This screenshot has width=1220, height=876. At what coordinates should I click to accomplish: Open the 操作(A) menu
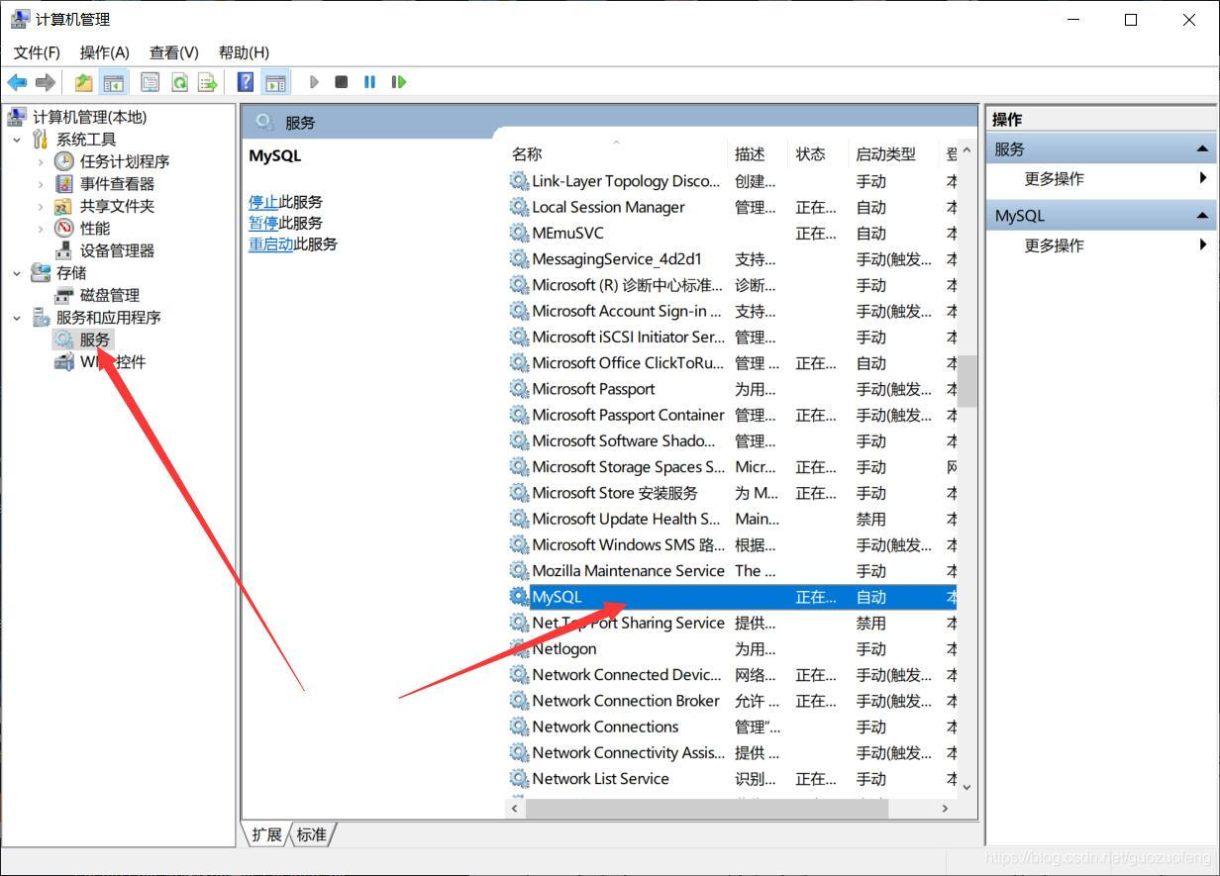pos(104,52)
